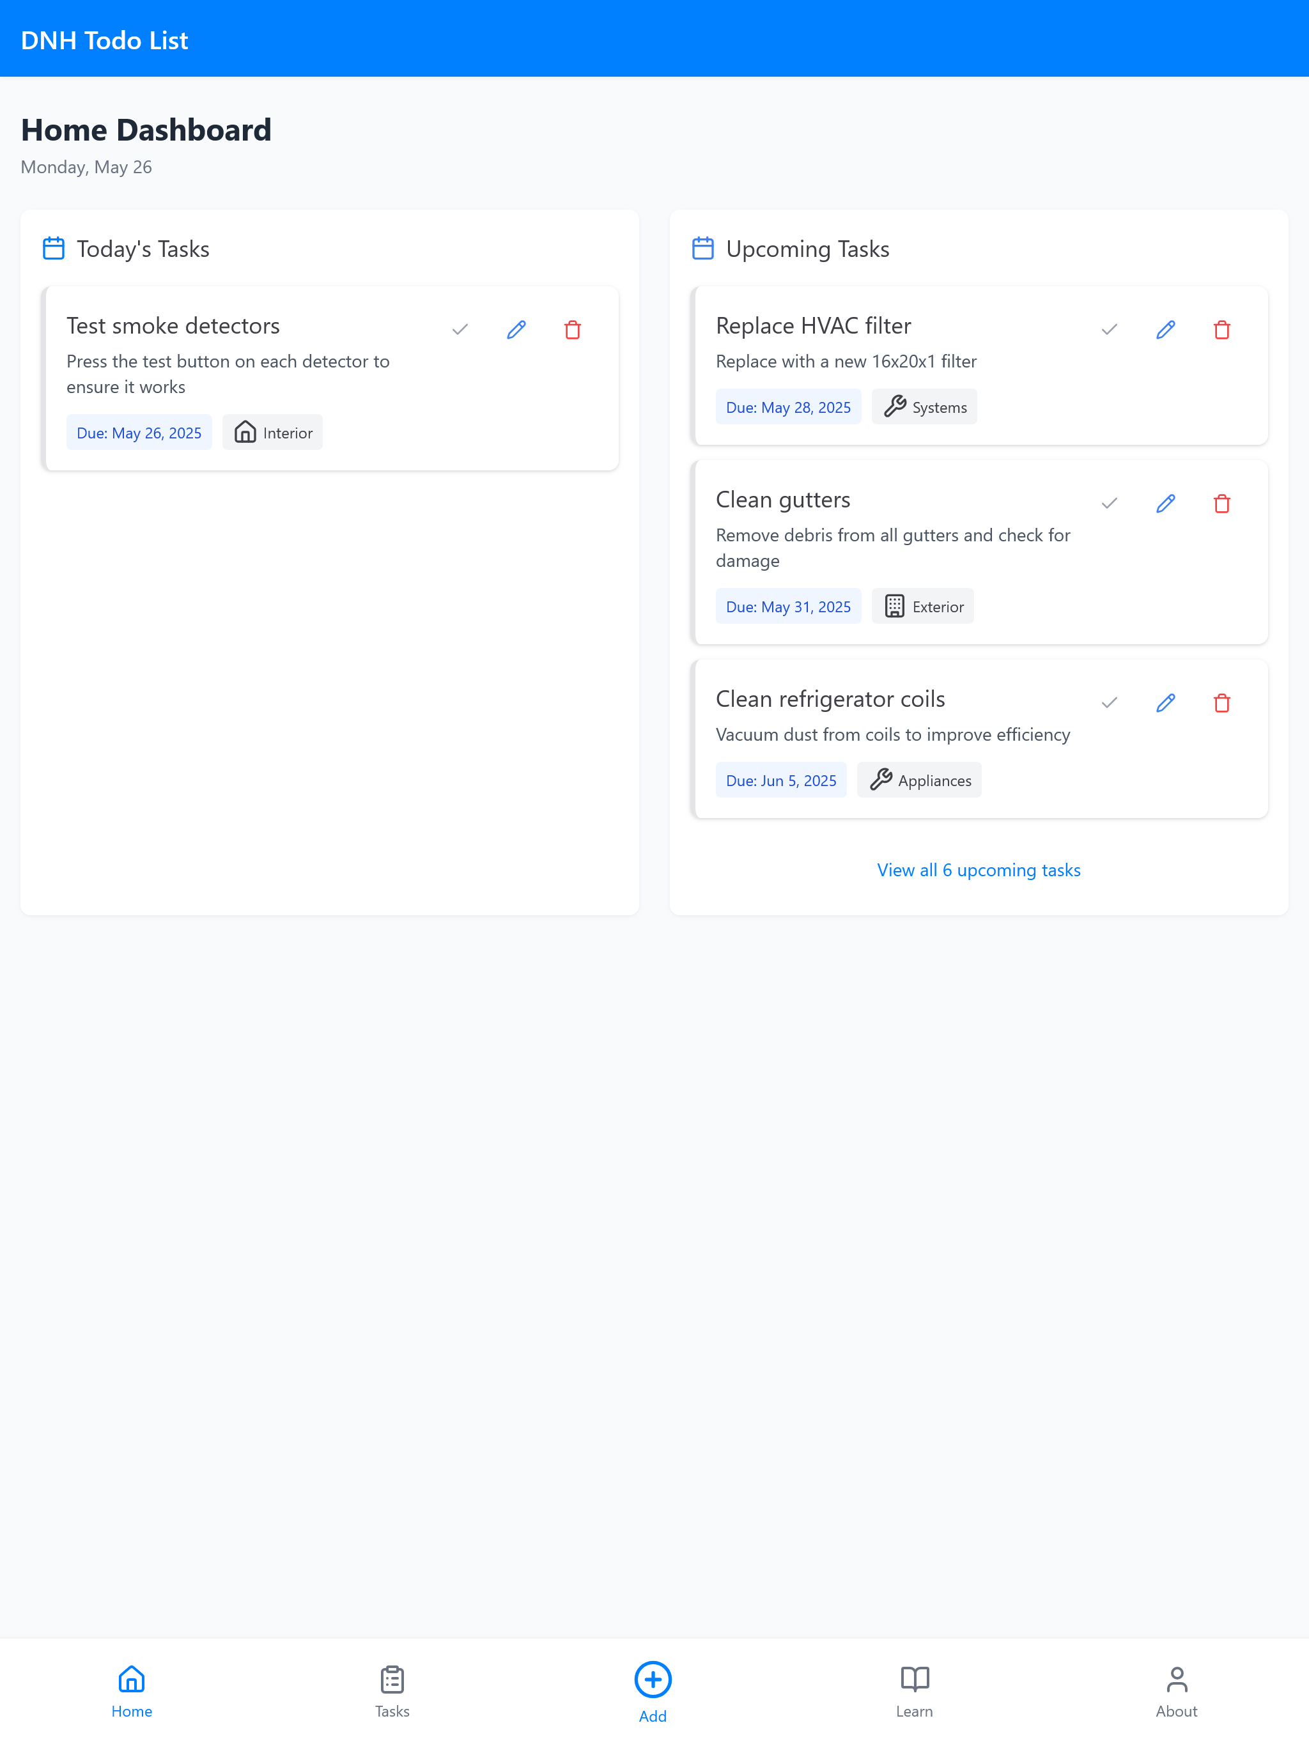The image size is (1309, 1746).
Task: Click the Today's Tasks calendar icon
Action: pyautogui.click(x=54, y=249)
